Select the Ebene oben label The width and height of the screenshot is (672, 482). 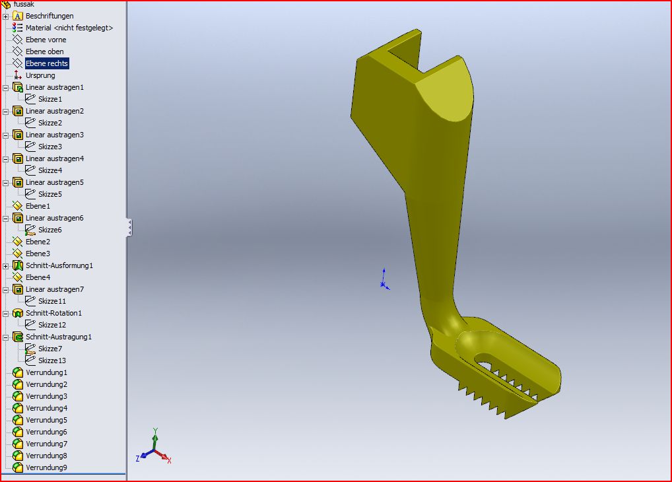(45, 52)
